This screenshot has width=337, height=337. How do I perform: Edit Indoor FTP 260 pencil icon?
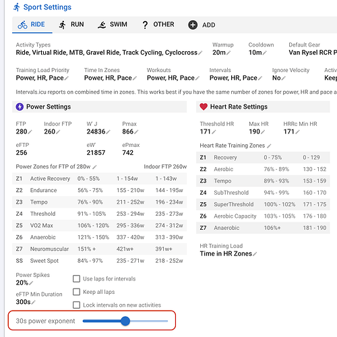click(x=58, y=132)
